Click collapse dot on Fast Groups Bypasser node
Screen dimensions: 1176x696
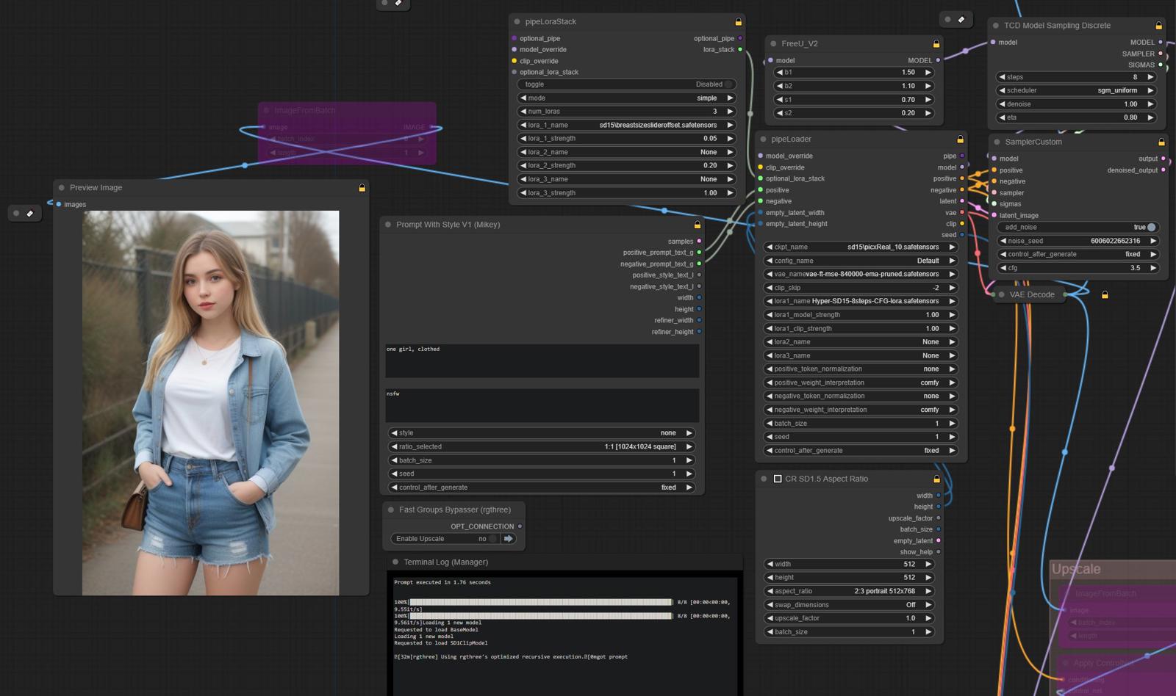point(390,510)
